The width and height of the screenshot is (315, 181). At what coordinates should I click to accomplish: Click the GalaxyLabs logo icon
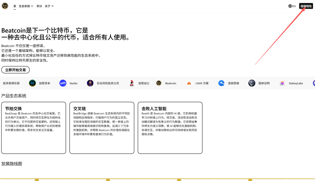(282, 83)
